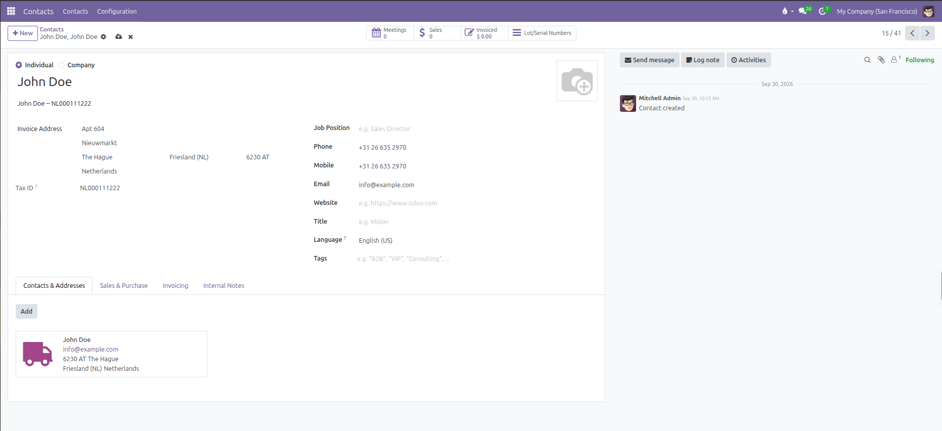This screenshot has height=431, width=942.
Task: Open the activities clock icon in navbar
Action: [x=824, y=11]
